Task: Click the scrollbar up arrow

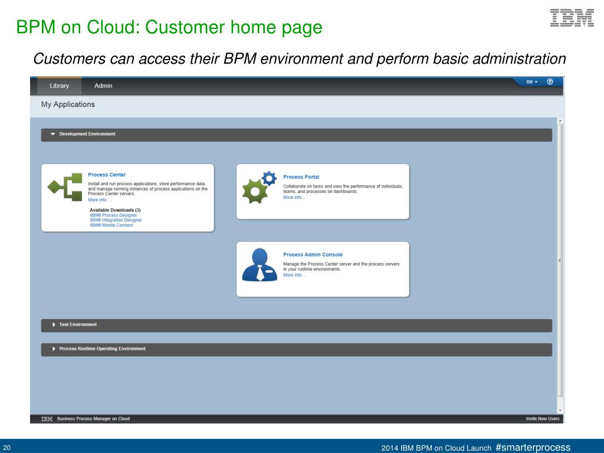Action: [560, 121]
